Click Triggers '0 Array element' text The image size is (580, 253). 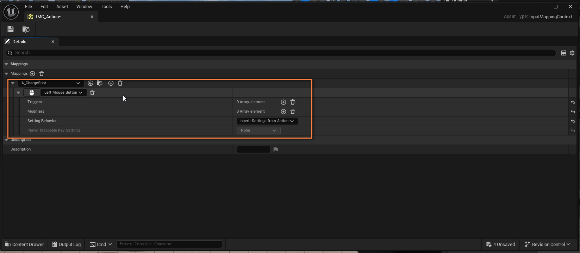coord(251,102)
